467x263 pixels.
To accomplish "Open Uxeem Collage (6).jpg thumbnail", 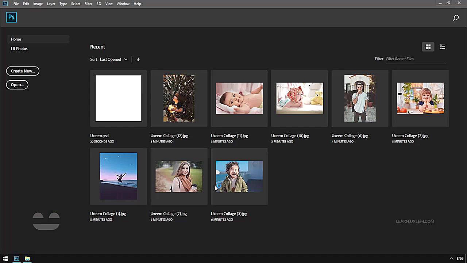I will tap(360, 98).
